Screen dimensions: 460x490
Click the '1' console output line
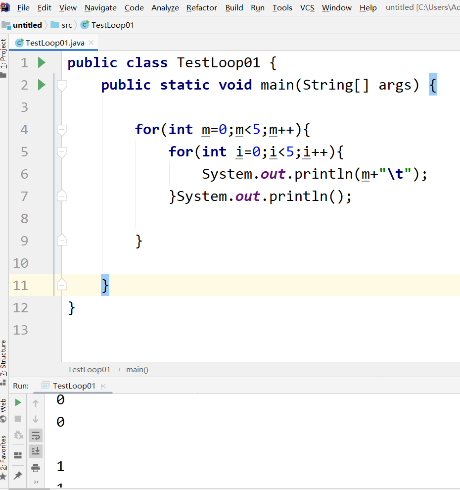[x=60, y=466]
